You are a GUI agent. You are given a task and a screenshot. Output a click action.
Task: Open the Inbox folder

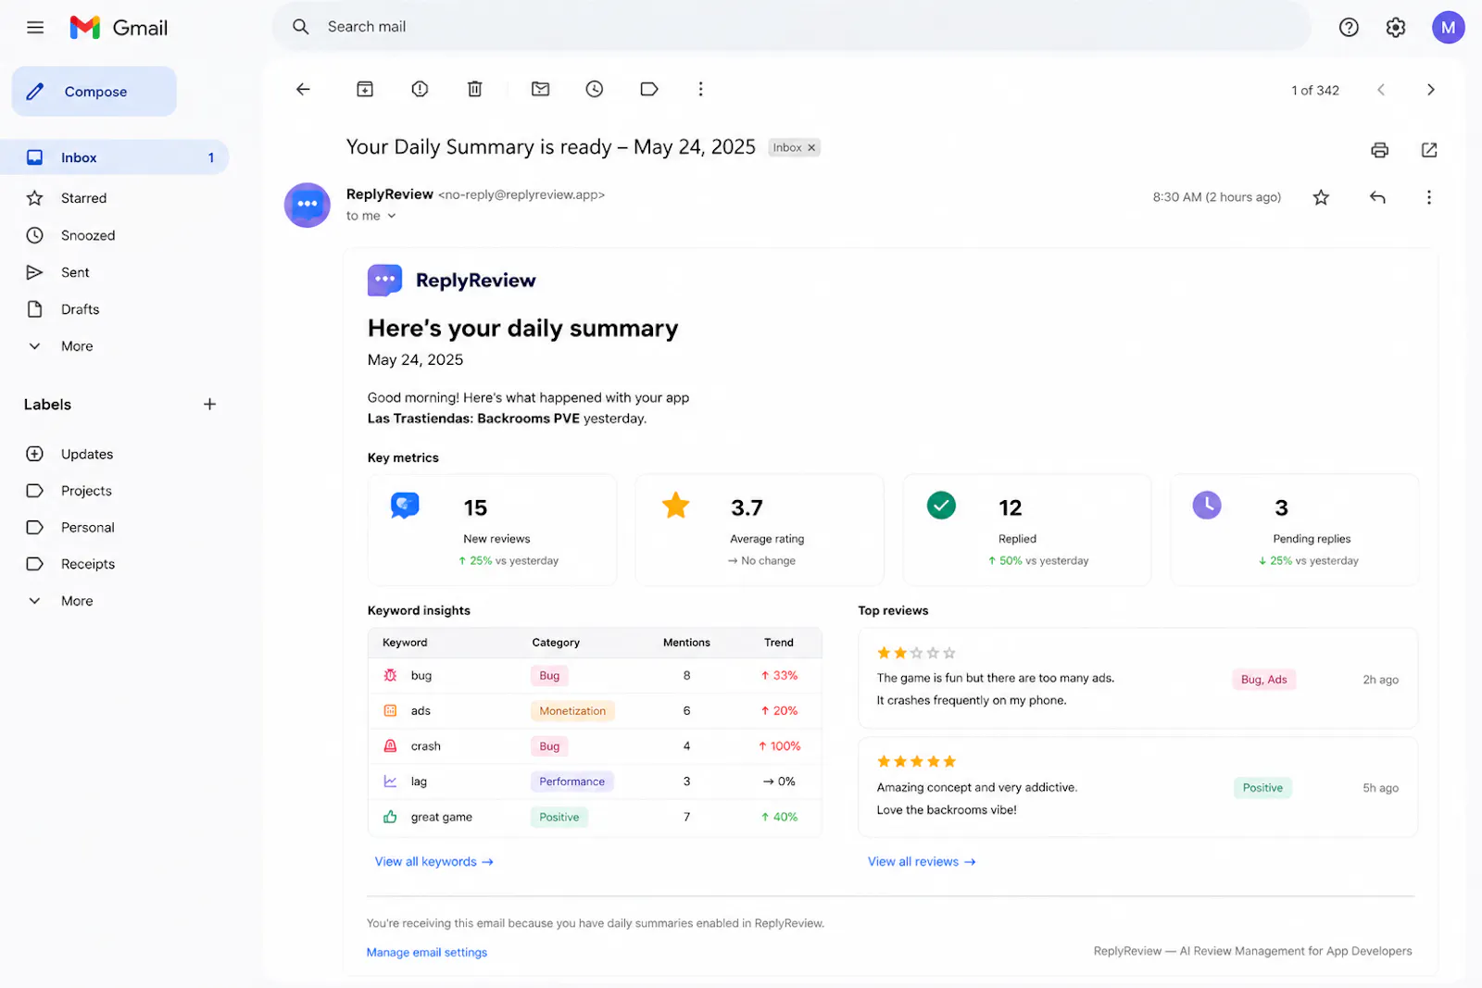tap(115, 157)
